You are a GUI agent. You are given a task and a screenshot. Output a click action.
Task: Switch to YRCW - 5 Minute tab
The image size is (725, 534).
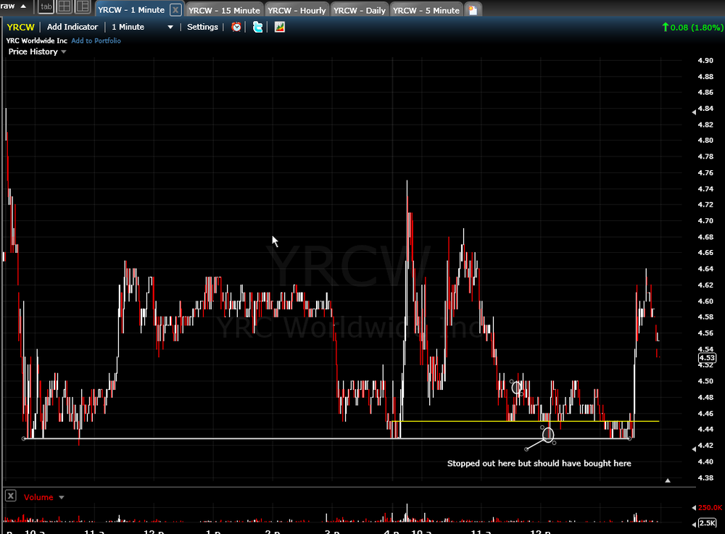tap(426, 10)
